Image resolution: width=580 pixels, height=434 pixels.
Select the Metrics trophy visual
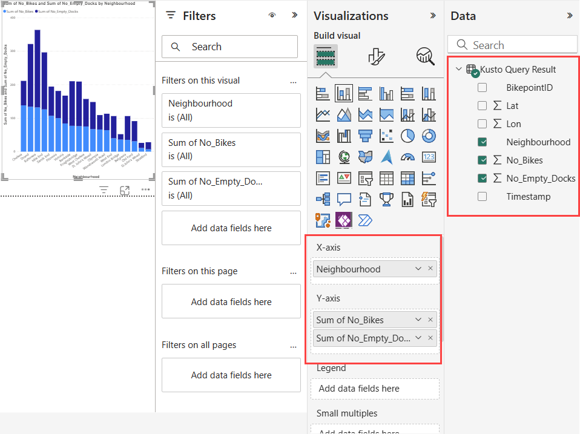(x=386, y=200)
